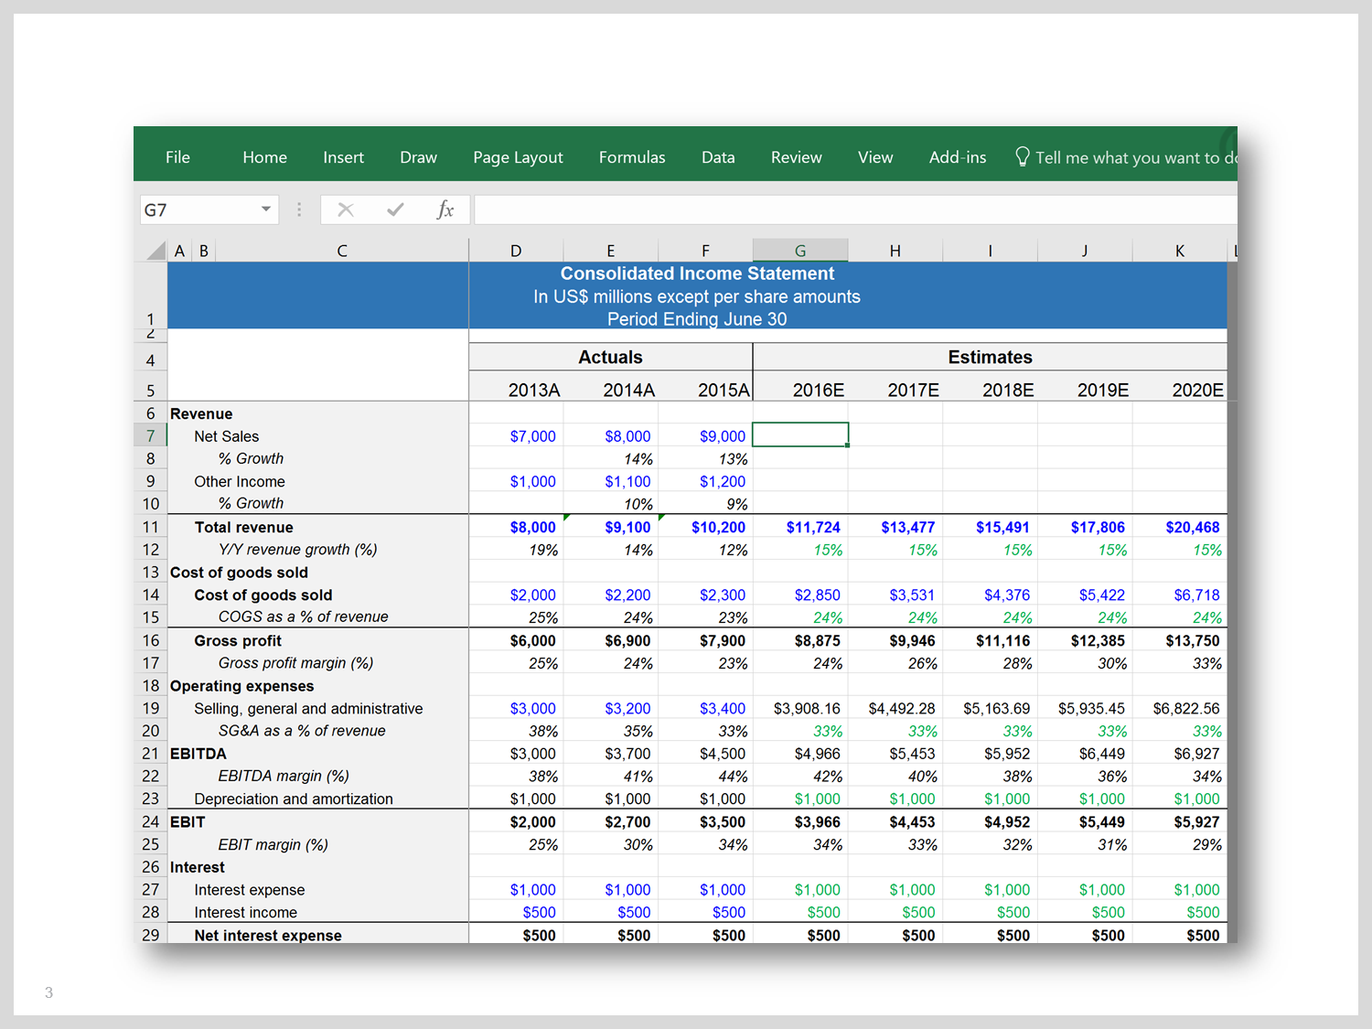Click the $11,724 total revenue cell
This screenshot has height=1029, width=1372.
tap(800, 527)
